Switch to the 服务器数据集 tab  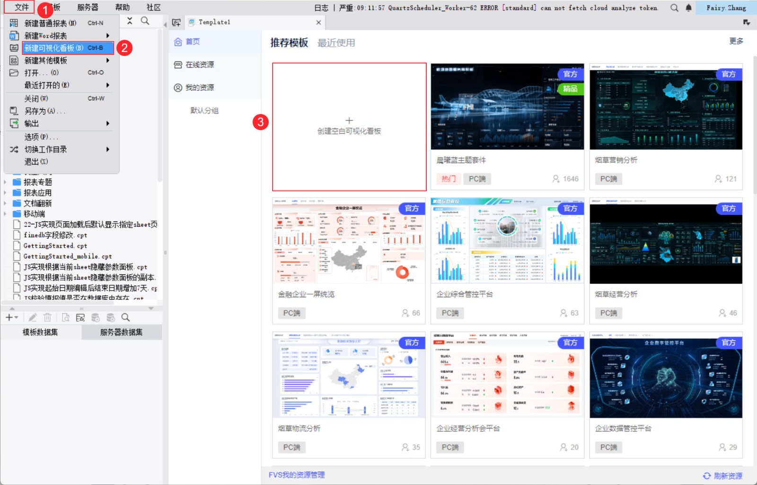[122, 332]
